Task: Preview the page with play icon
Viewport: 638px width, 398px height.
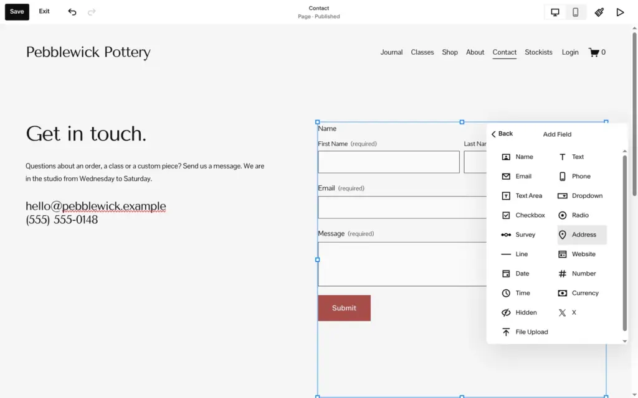Action: tap(620, 12)
